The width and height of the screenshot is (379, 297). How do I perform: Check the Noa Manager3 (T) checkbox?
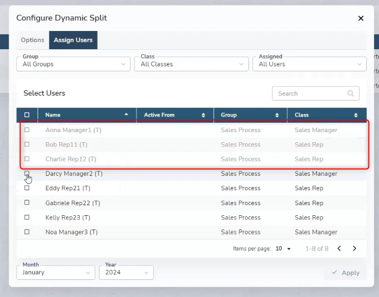27,232
